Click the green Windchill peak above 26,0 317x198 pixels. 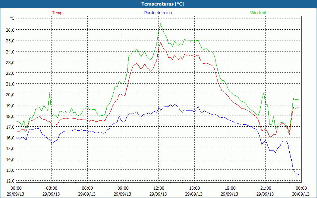161,24
